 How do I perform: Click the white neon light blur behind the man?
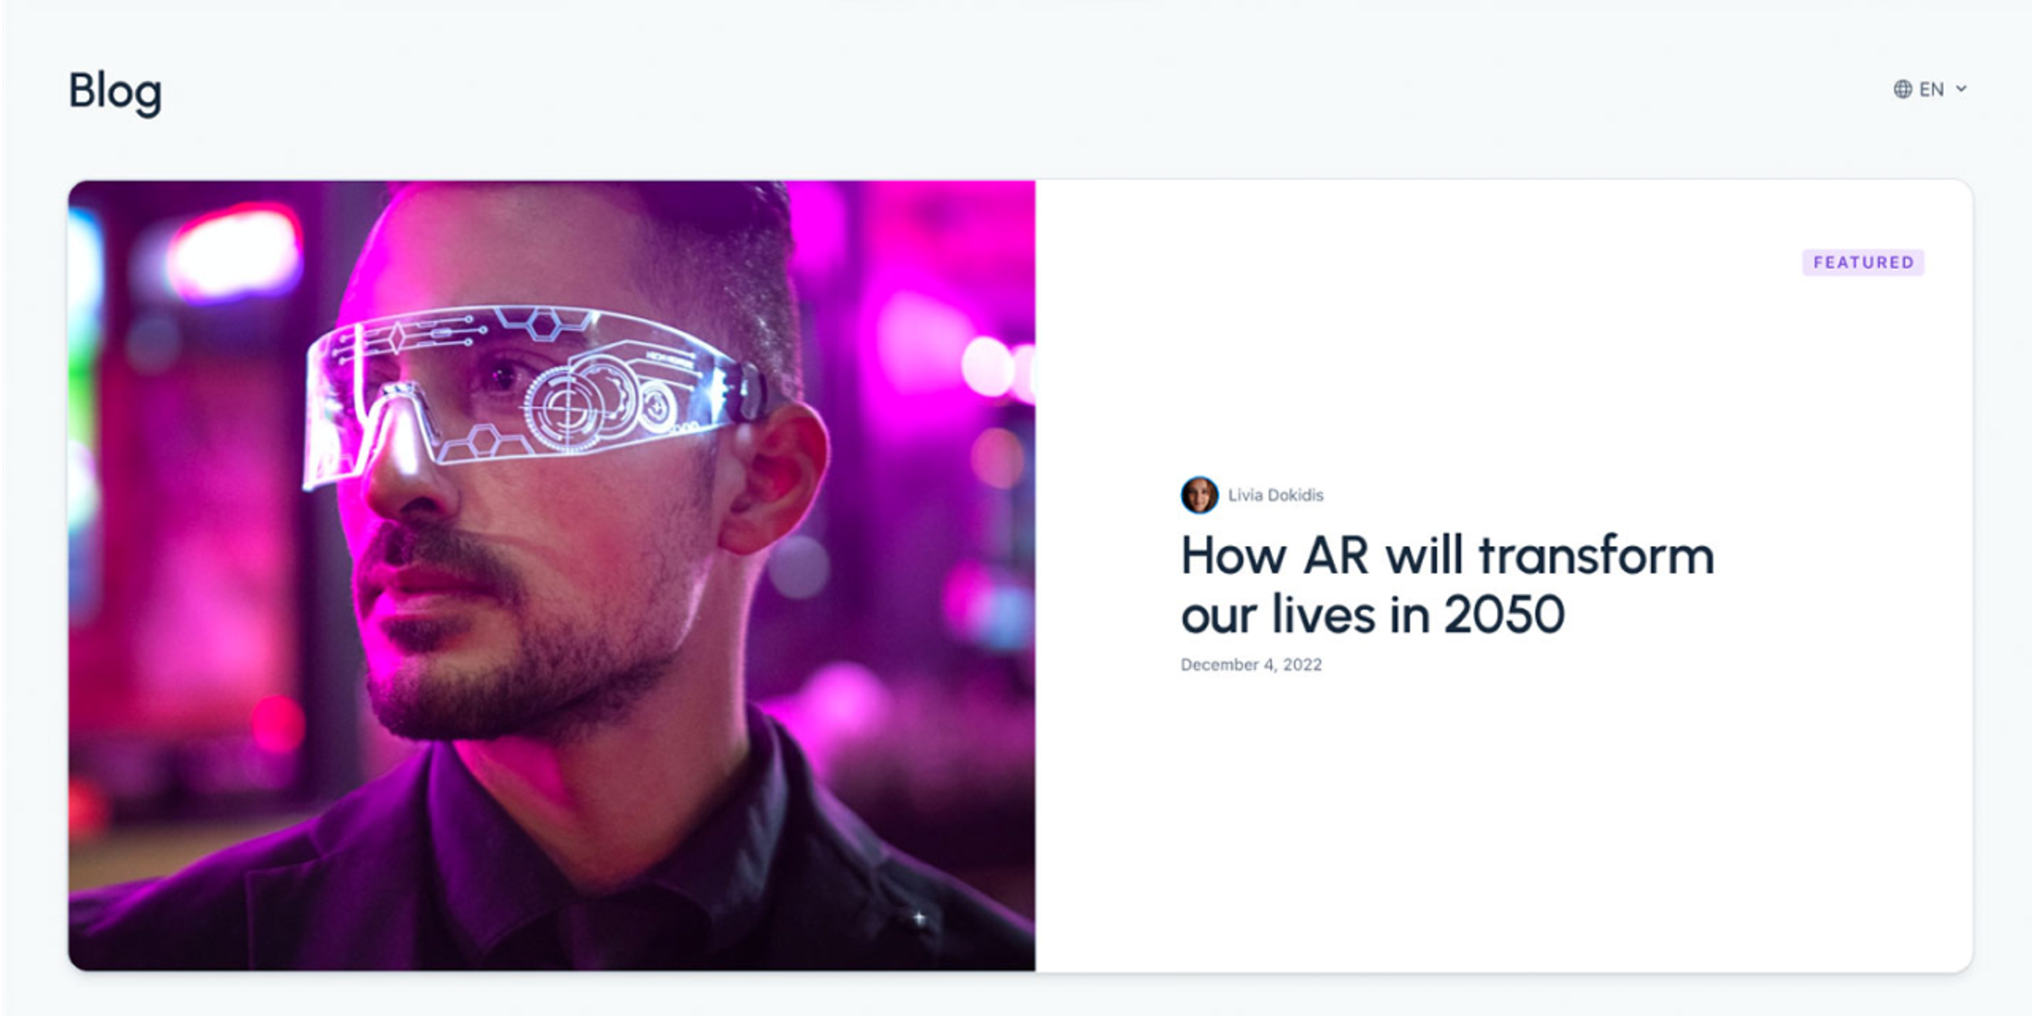233,252
